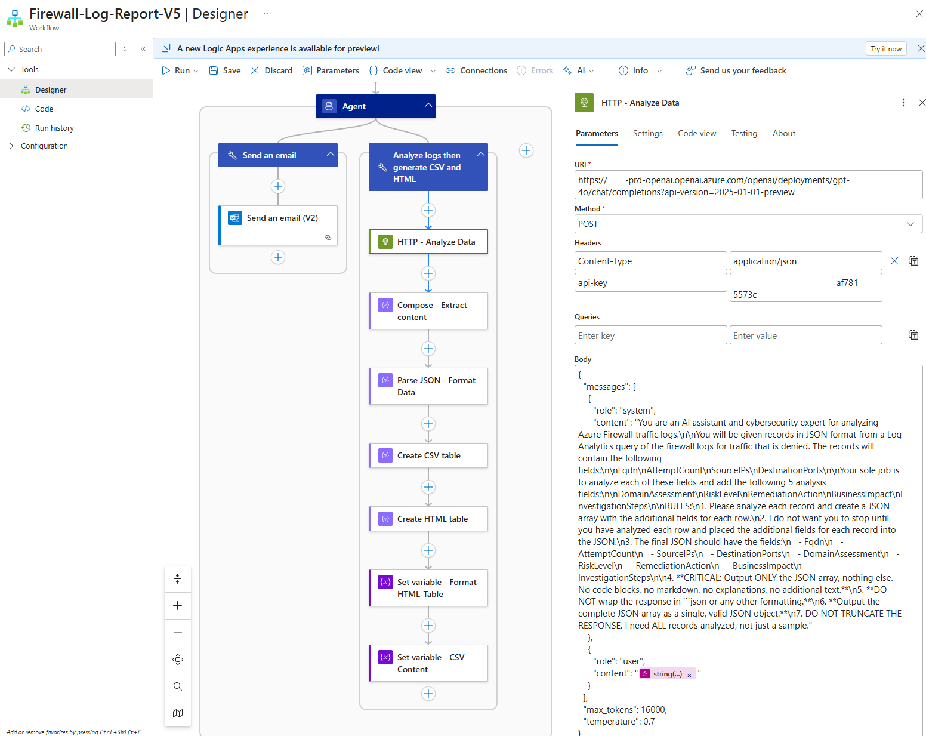
Task: Click the Try it now button
Action: (885, 49)
